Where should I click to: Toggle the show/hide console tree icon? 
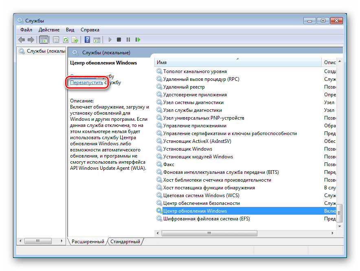pos(44,40)
